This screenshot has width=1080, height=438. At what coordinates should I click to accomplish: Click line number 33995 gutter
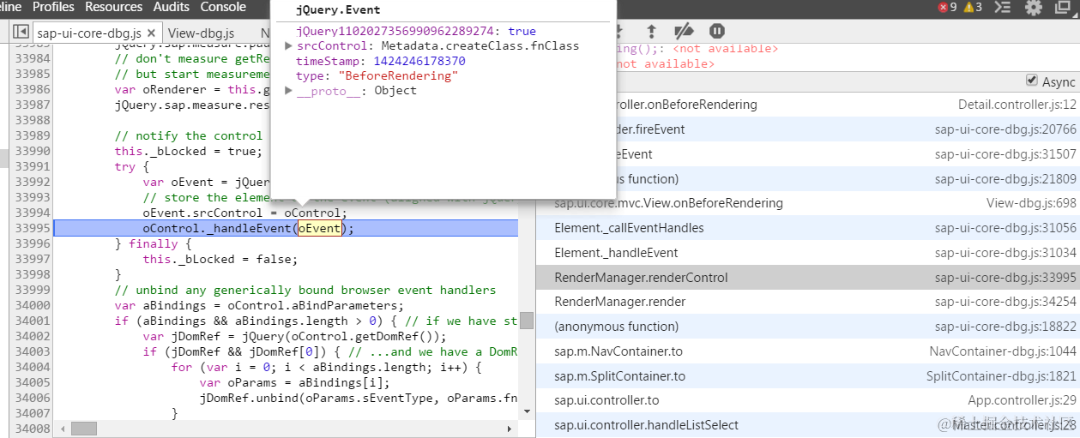coord(32,228)
